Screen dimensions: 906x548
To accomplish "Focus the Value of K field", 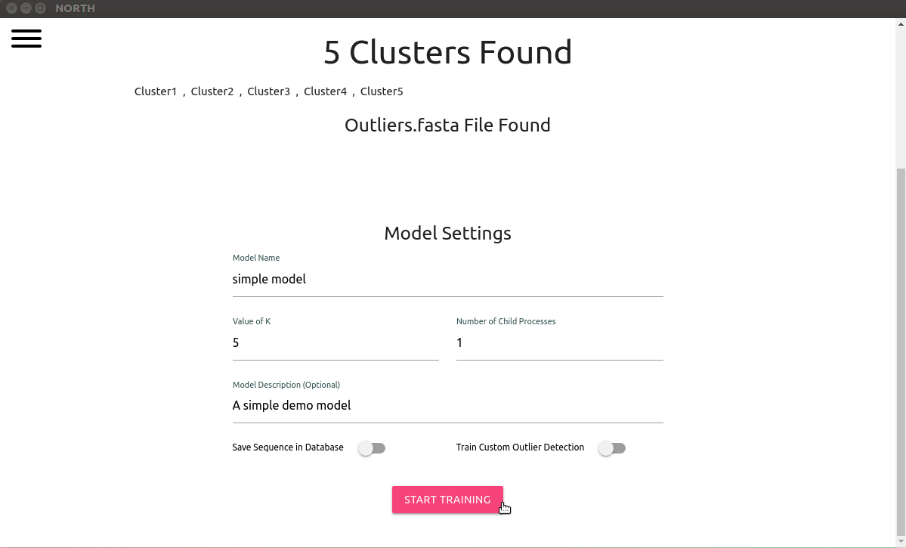I will coord(335,343).
